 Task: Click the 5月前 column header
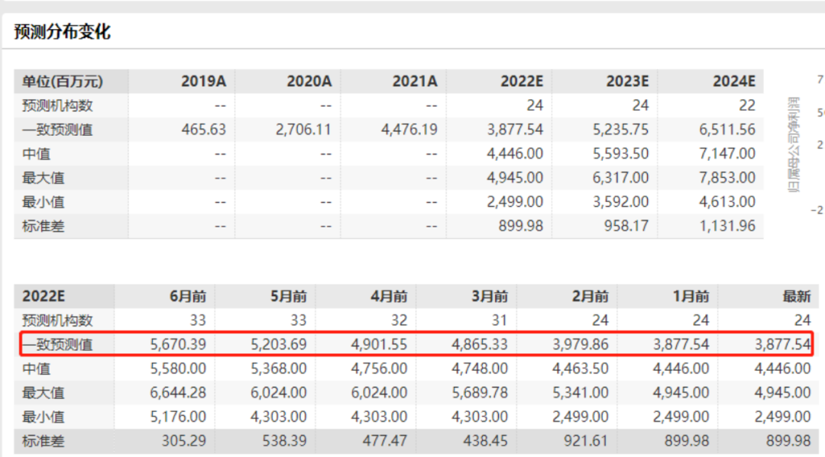click(288, 296)
